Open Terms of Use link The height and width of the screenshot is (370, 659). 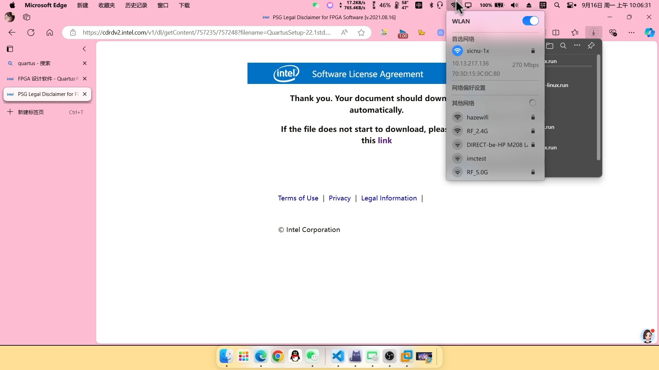pyautogui.click(x=298, y=198)
